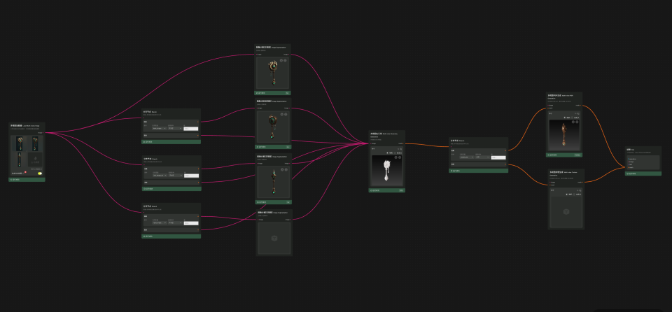
Task: Run the Load Multi-view Image node via green bar
Action: [27, 180]
